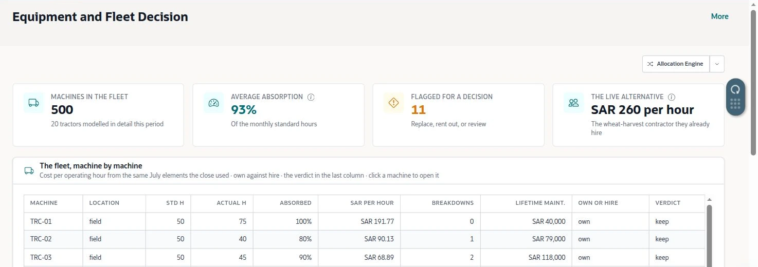Open machine TRC-03 row
The width and height of the screenshot is (758, 267).
pyautogui.click(x=364, y=257)
